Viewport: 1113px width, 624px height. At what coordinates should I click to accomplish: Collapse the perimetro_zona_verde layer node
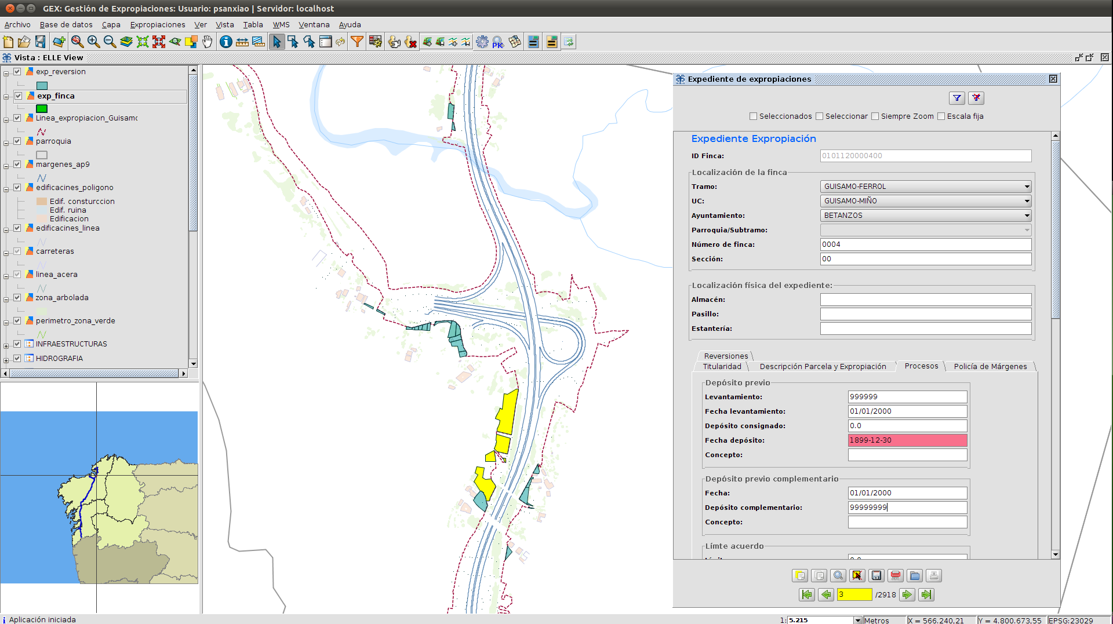tap(6, 323)
